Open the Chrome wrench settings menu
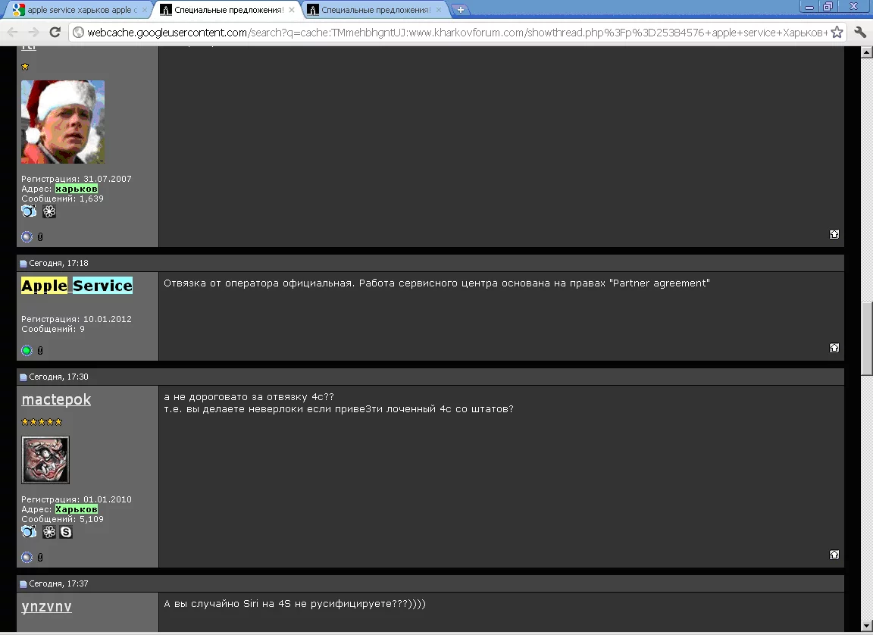The image size is (873, 635). (x=859, y=33)
